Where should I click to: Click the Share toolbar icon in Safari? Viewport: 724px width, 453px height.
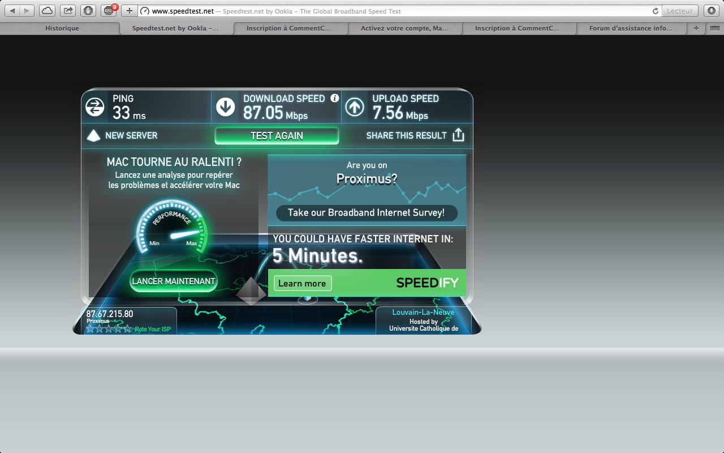68,11
